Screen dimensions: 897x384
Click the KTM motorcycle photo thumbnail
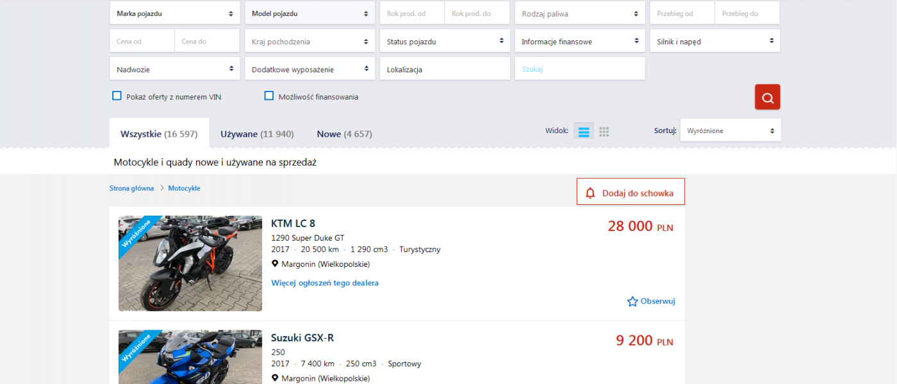pyautogui.click(x=190, y=263)
